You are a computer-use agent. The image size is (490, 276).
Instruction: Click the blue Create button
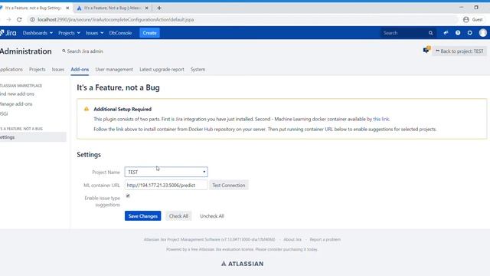149,33
